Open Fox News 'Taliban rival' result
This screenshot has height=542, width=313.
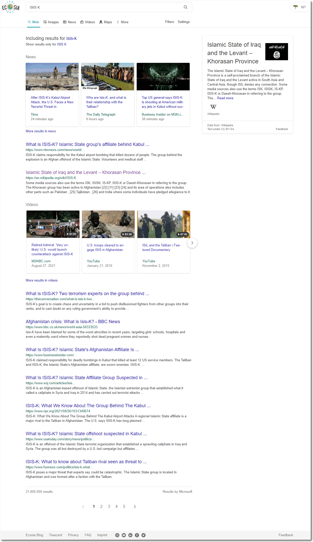pos(86,462)
